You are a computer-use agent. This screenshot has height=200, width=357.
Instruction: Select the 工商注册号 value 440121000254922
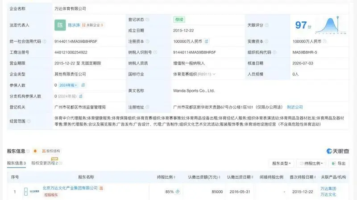click(71, 52)
